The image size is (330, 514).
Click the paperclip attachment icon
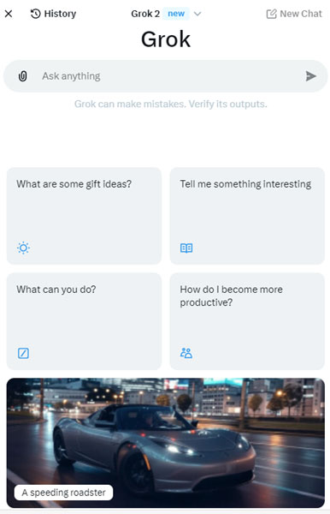click(22, 76)
